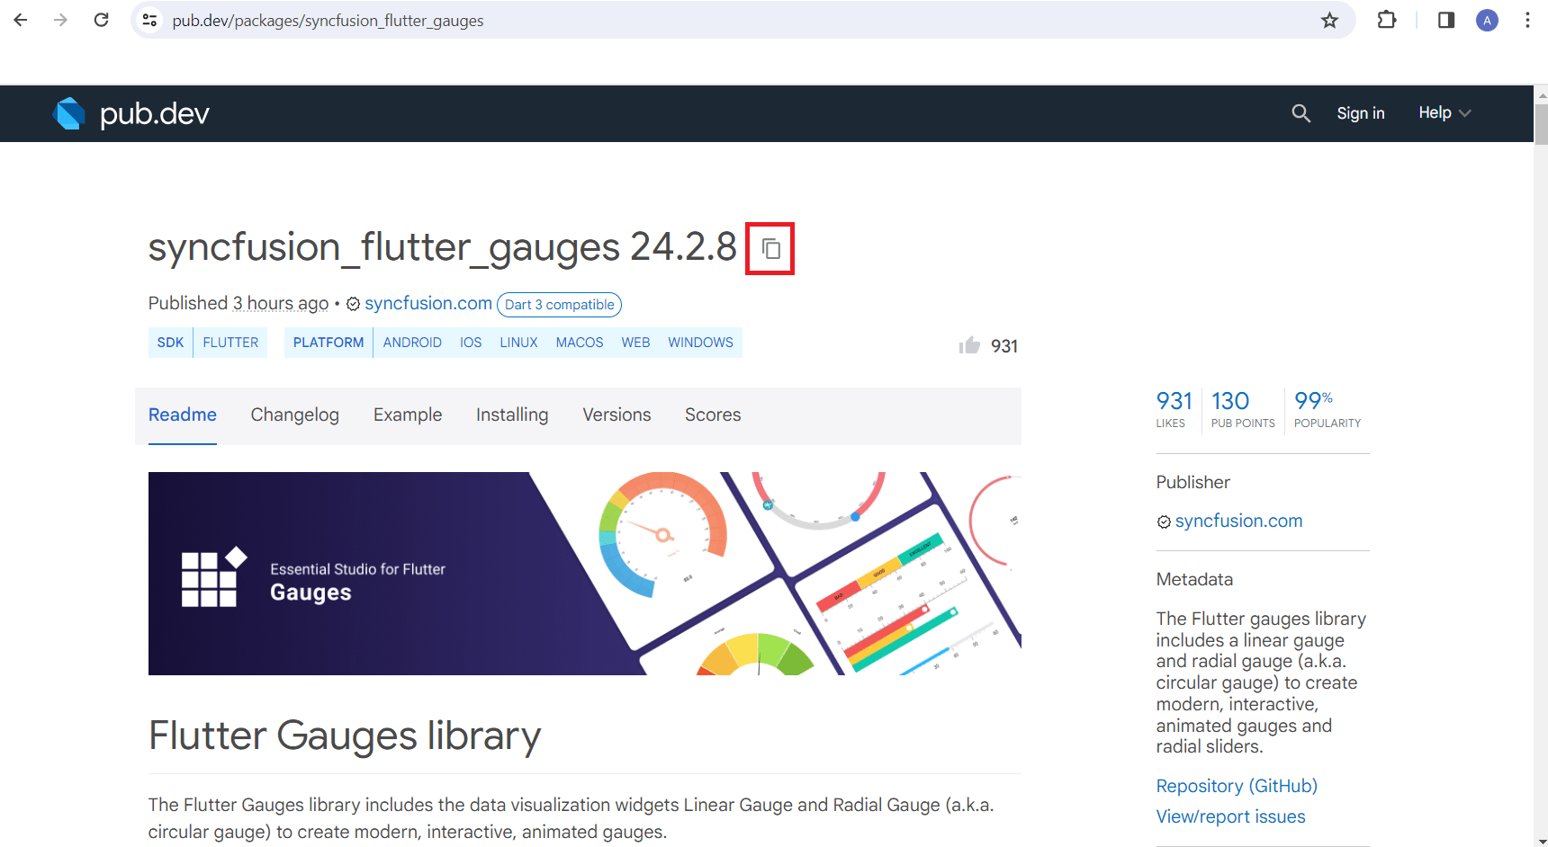Screen dimensions: 1548x847
Task: Click the thumbs-up like icon
Action: (x=969, y=345)
